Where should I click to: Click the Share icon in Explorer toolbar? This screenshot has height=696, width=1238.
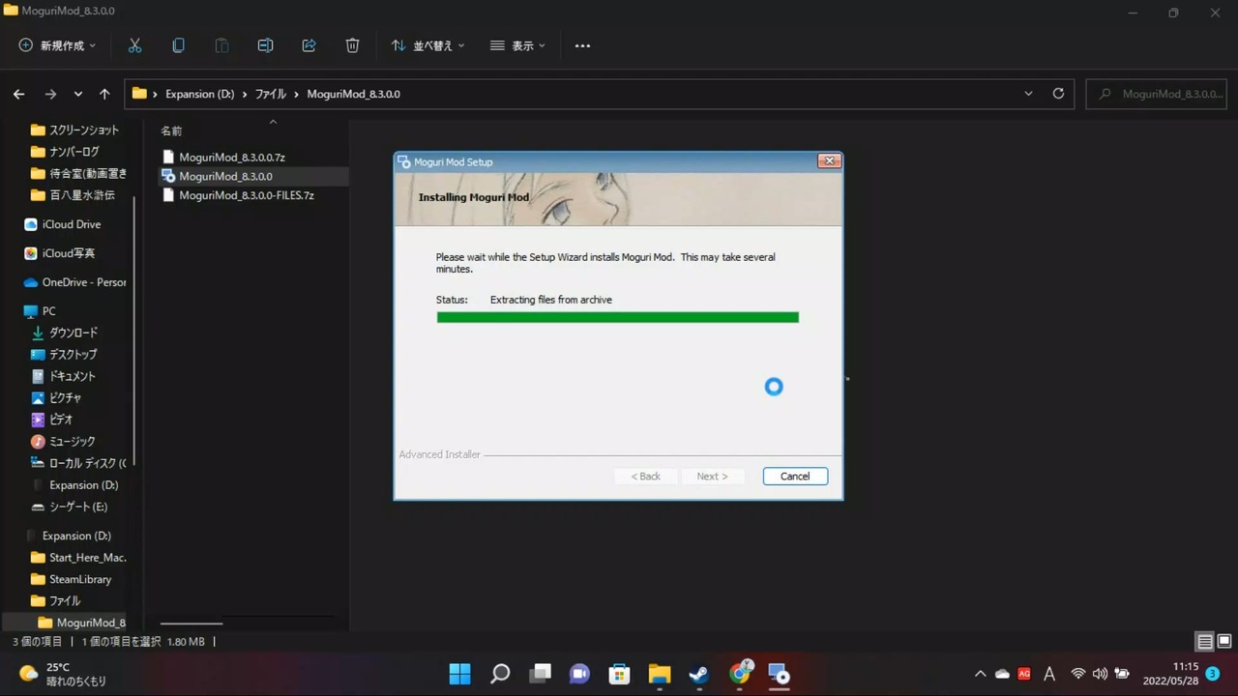tap(309, 45)
